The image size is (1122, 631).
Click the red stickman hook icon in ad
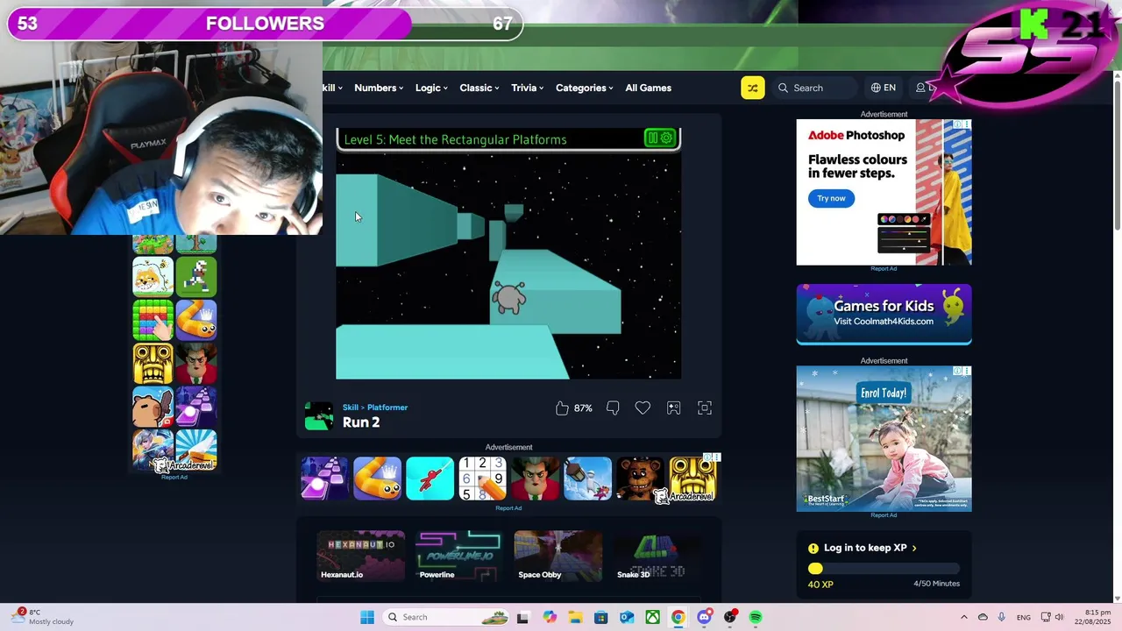click(430, 479)
